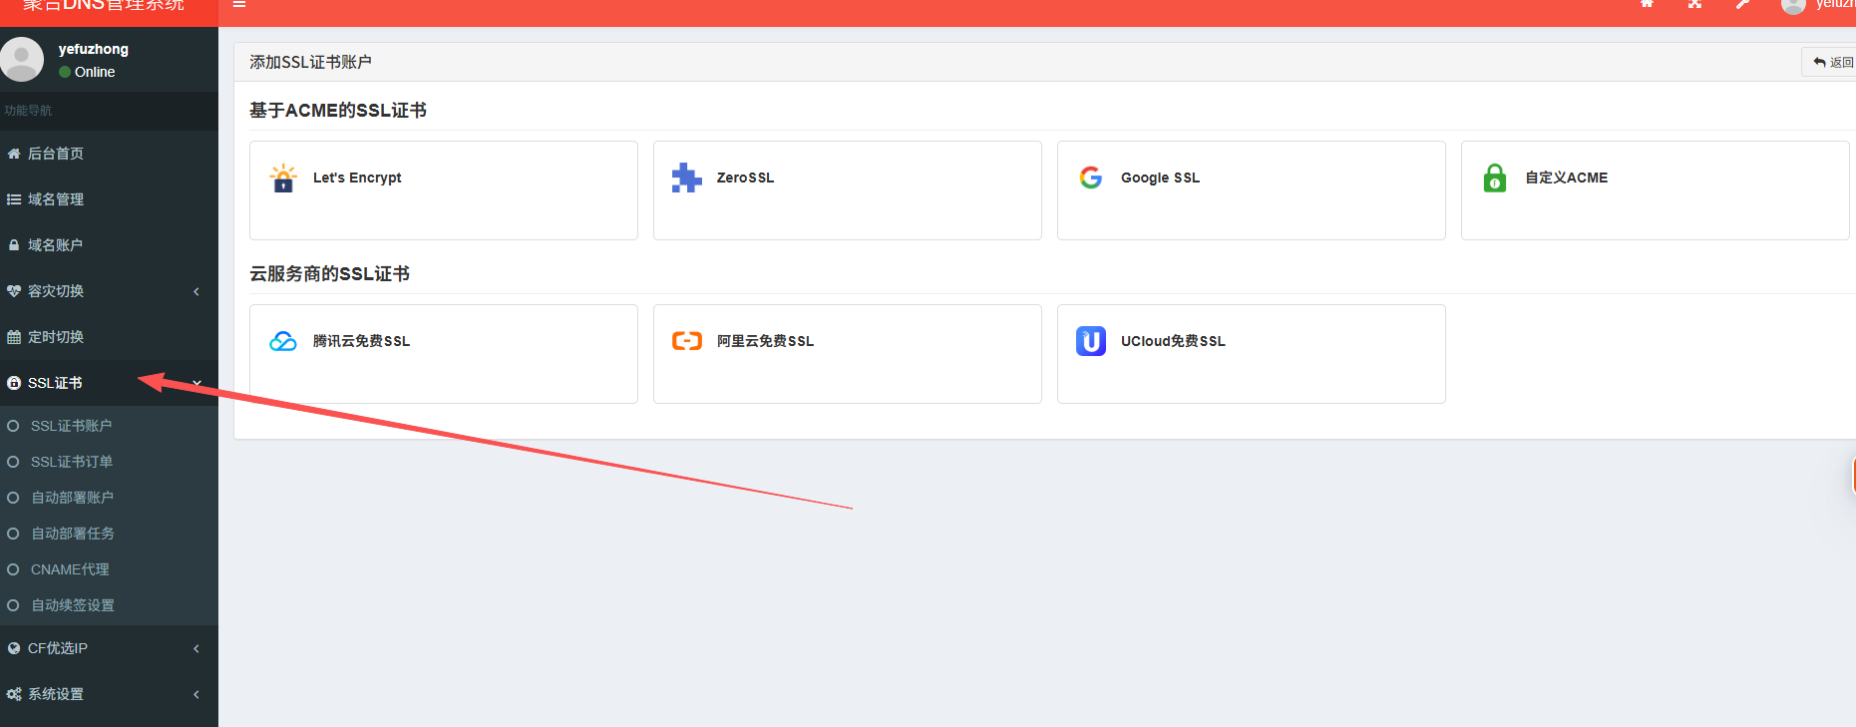Click the home icon in top bar
1856x727 pixels.
tap(1647, 5)
